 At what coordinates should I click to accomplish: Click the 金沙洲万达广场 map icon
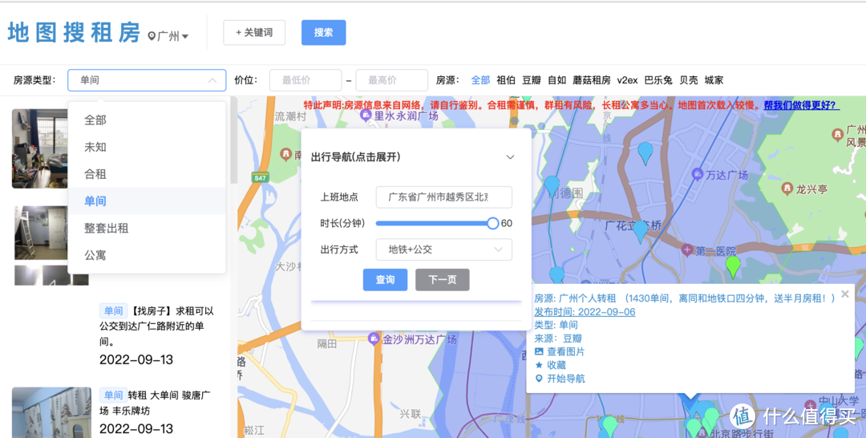click(374, 338)
